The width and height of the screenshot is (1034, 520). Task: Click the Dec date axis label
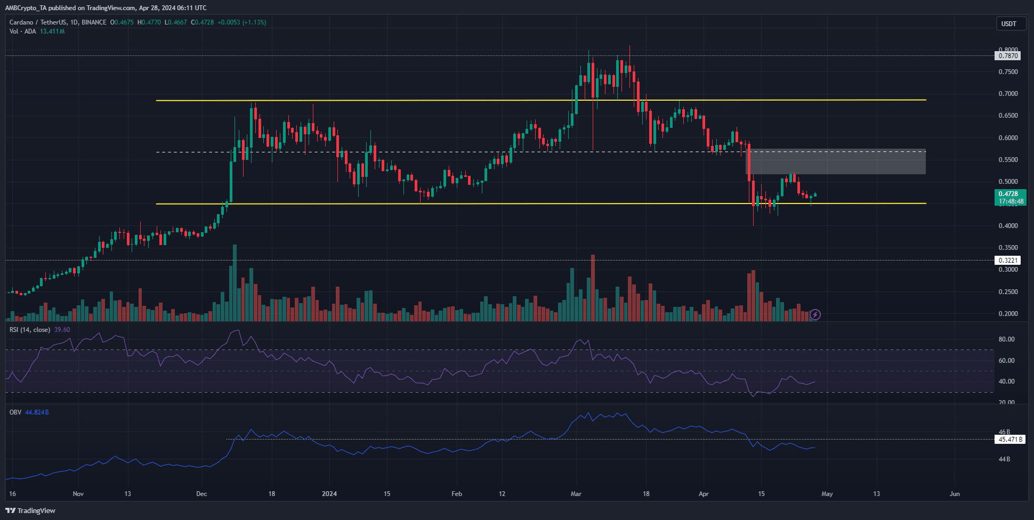pos(201,494)
